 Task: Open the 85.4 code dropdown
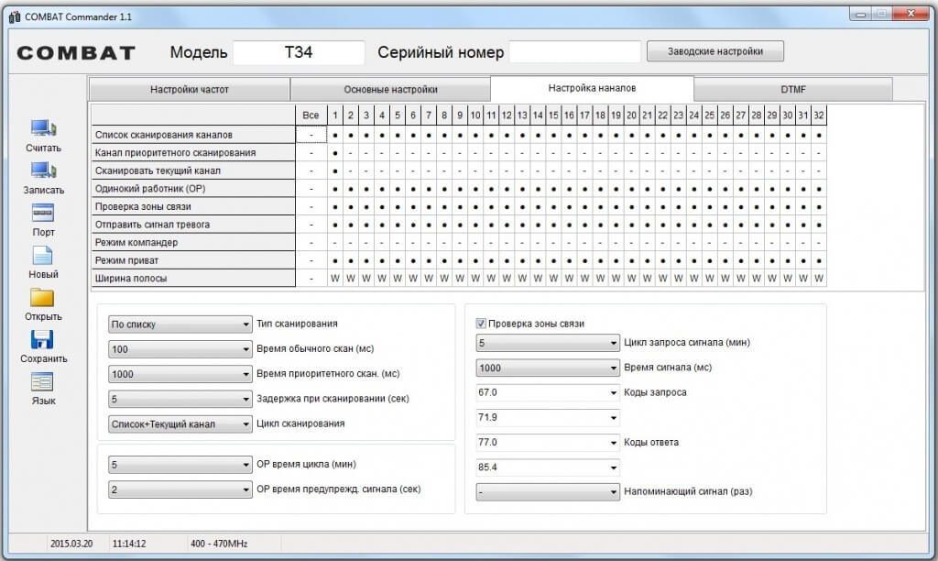[x=548, y=467]
